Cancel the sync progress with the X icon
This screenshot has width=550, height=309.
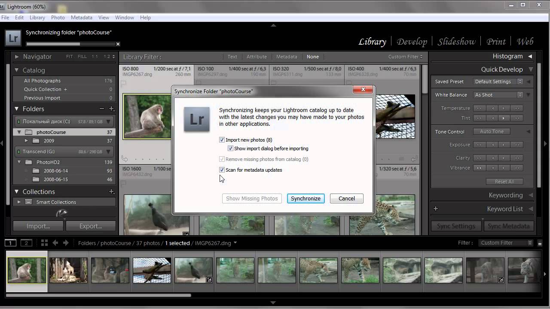(x=118, y=44)
